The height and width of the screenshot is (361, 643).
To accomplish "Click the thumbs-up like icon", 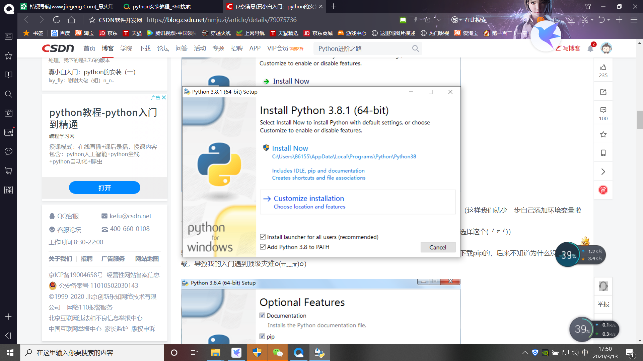I will [603, 68].
